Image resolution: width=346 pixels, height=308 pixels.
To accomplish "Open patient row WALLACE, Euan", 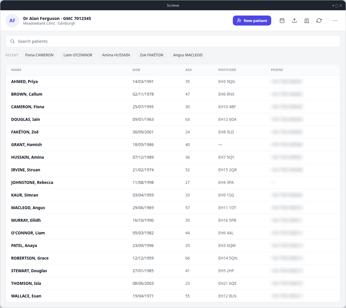I will [173, 296].
